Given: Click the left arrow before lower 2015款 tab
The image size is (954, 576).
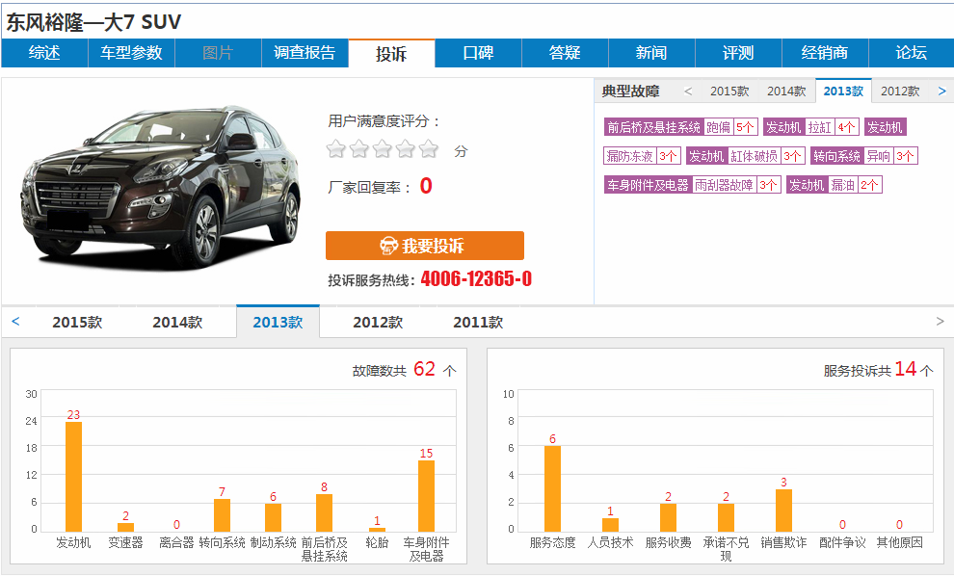Looking at the screenshot, I should (16, 322).
